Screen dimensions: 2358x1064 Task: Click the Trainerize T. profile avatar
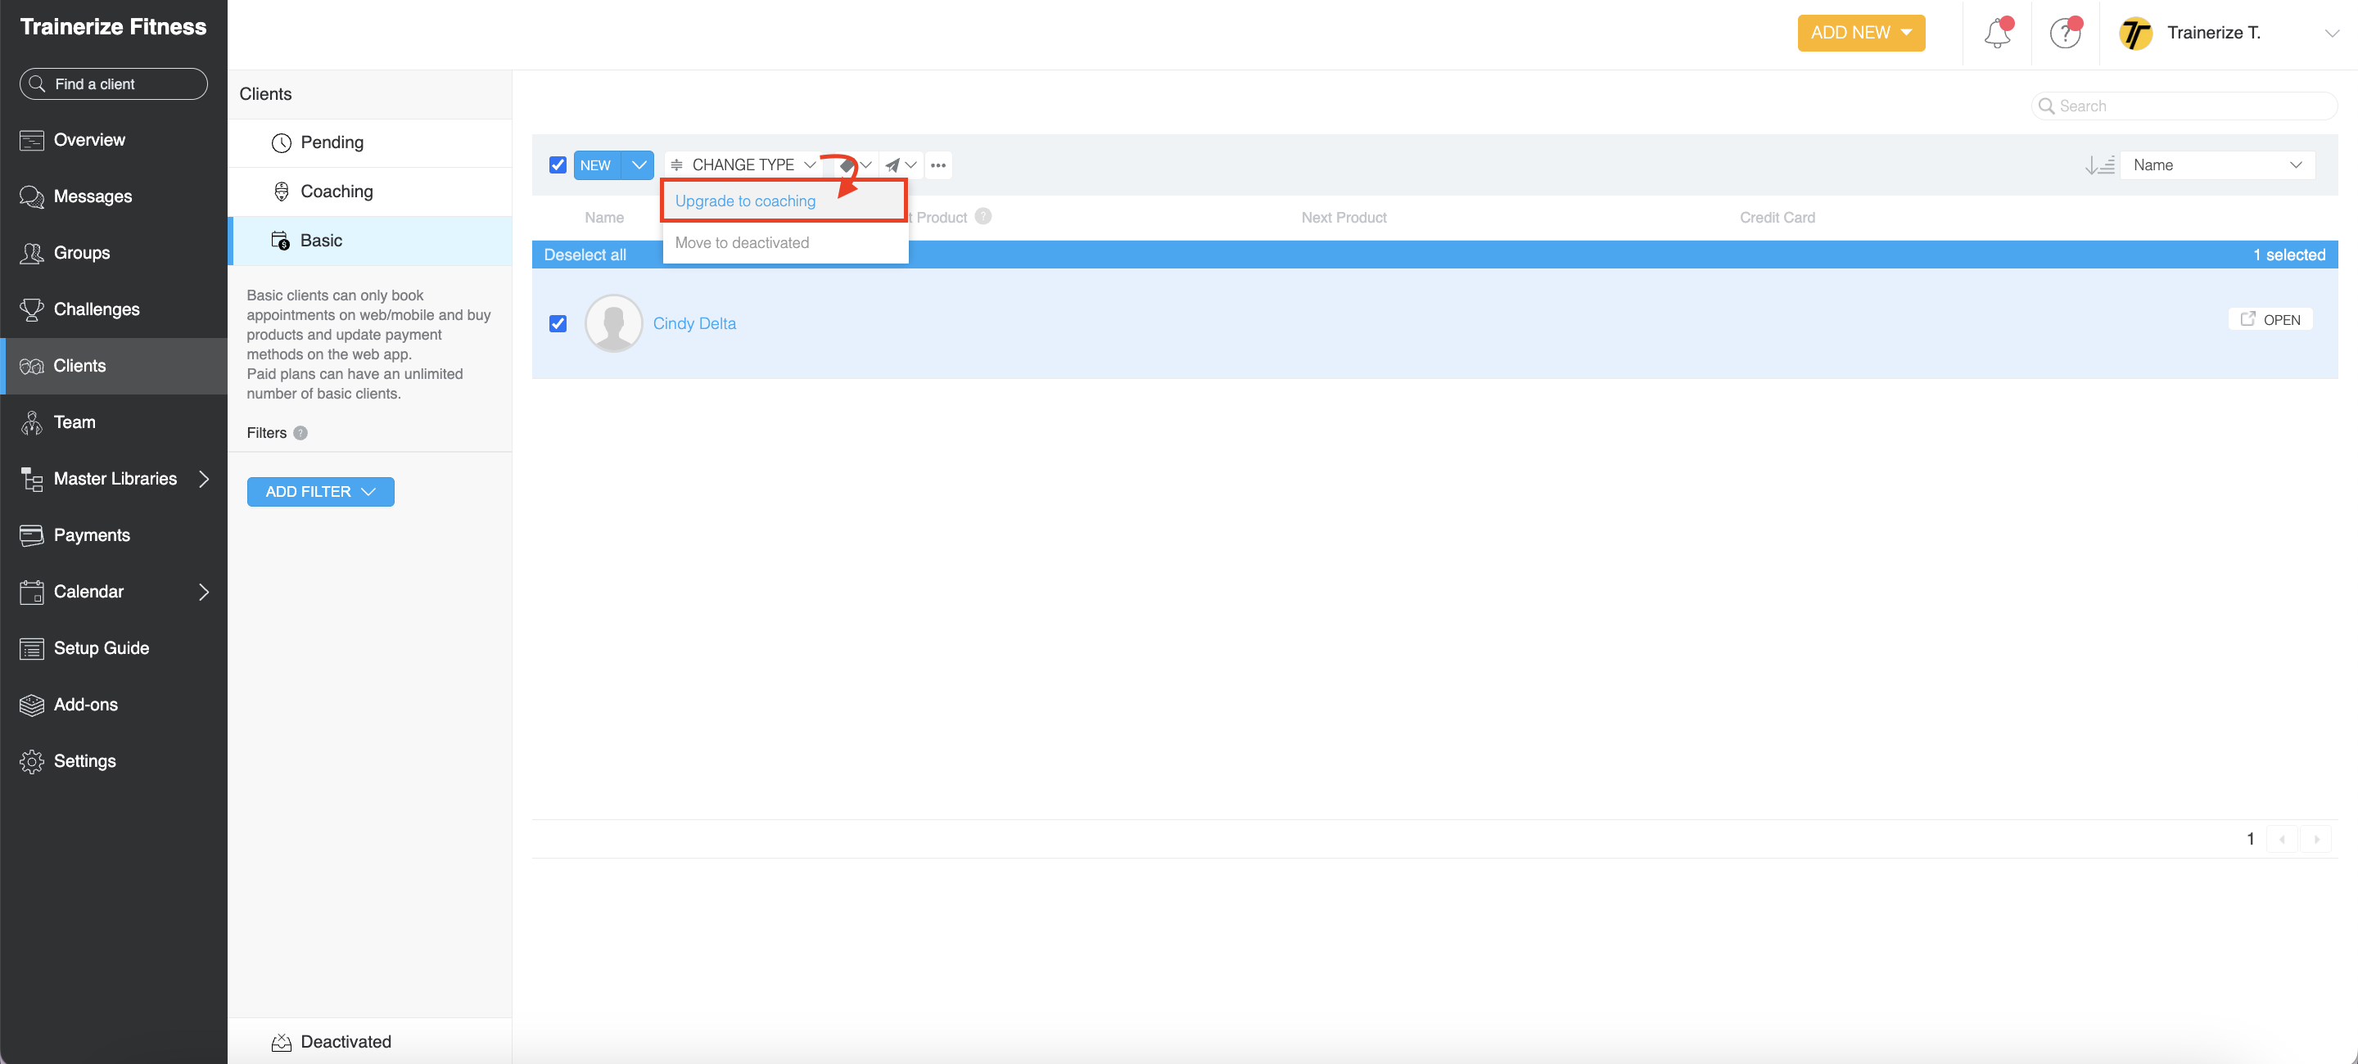coord(2135,34)
